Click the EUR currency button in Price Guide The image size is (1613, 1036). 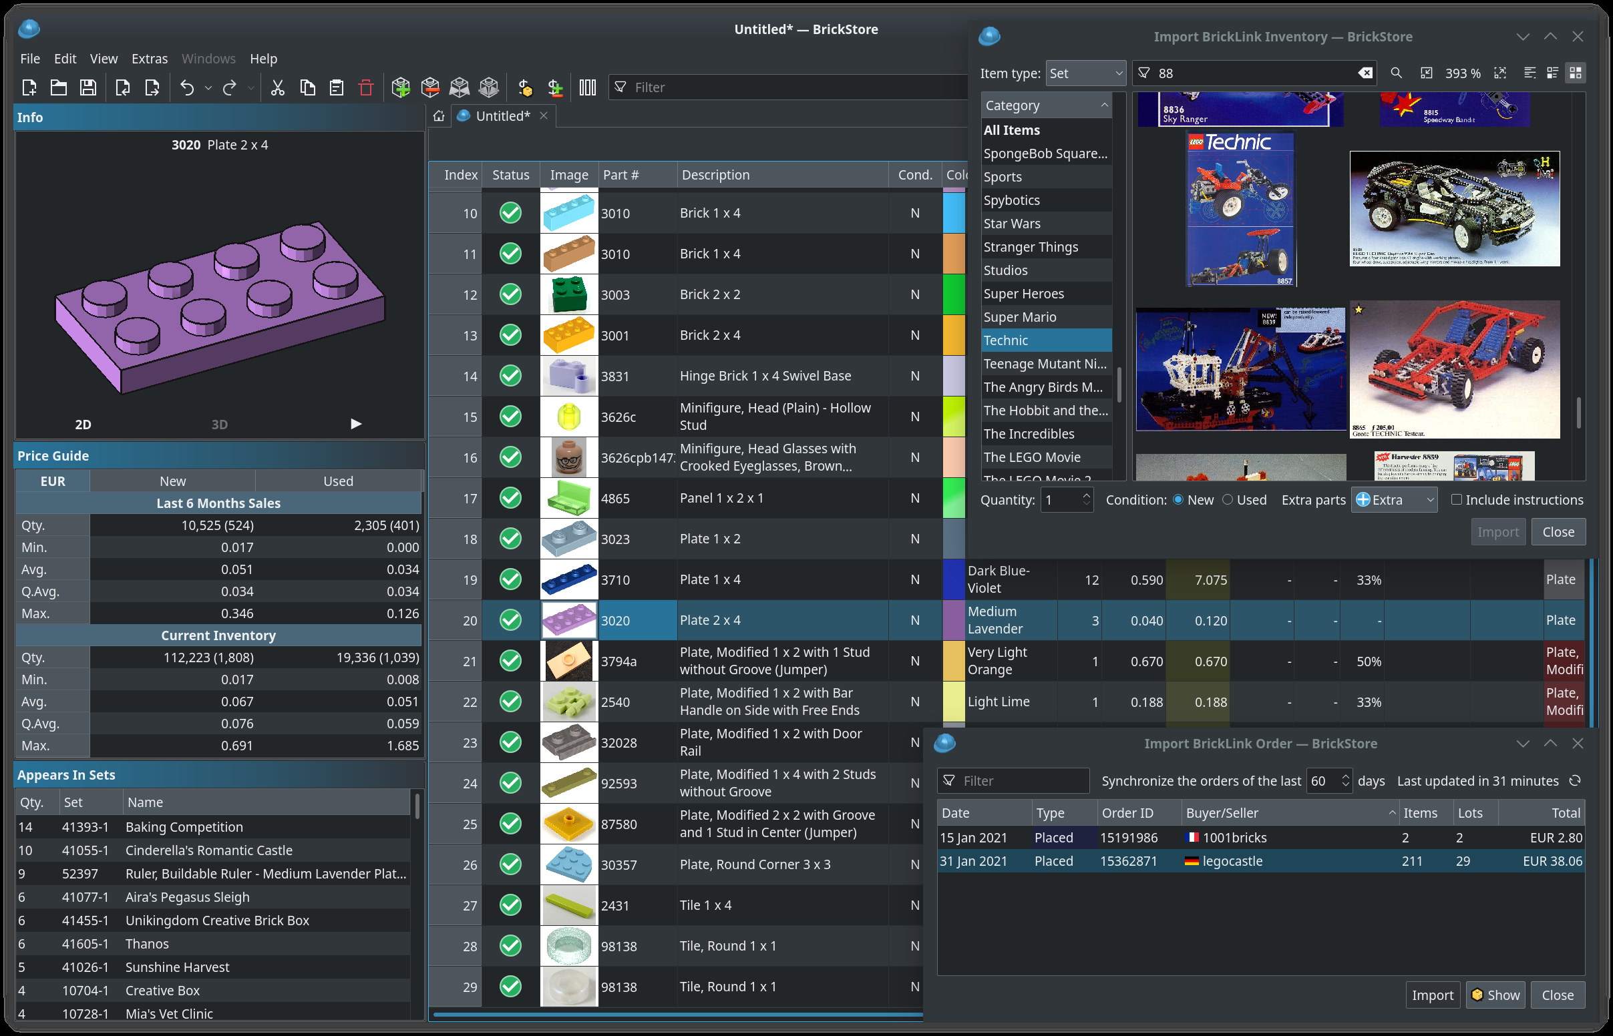(x=53, y=481)
